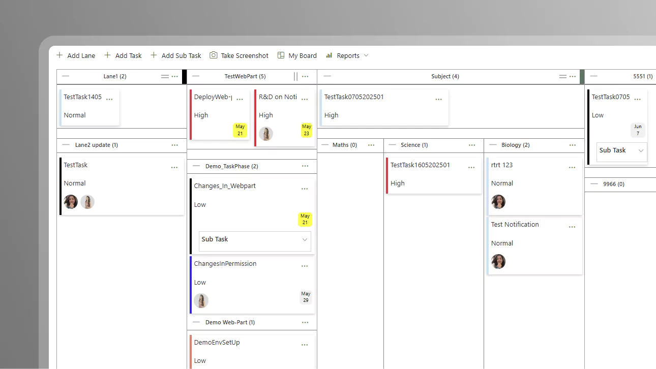Click the Add Lane plus icon
656x369 pixels.
click(59, 55)
